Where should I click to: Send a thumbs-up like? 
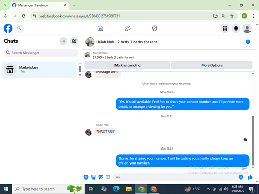(x=250, y=177)
